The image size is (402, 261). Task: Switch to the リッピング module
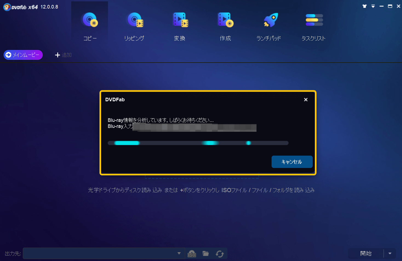(x=134, y=27)
